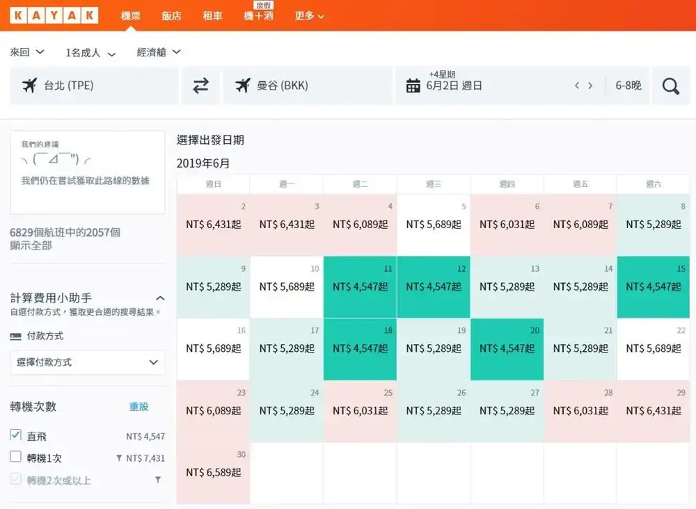696x509 pixels.
Task: Open the 機票 flights tab
Action: pos(131,16)
